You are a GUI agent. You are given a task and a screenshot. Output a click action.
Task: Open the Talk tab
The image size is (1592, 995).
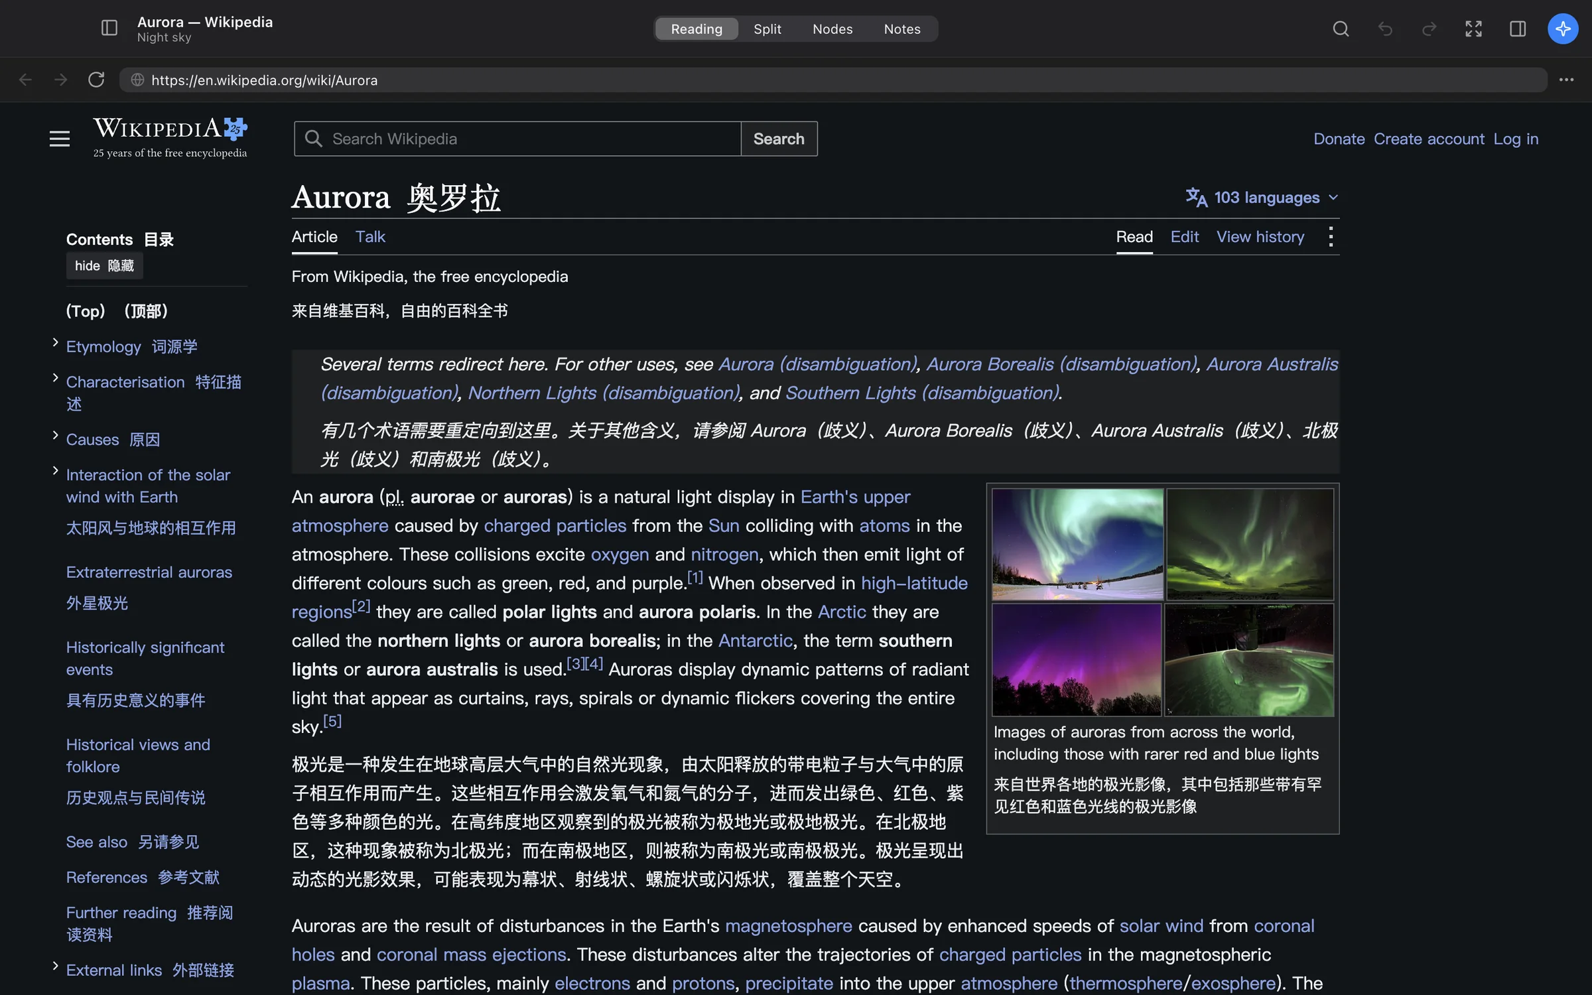coord(370,237)
